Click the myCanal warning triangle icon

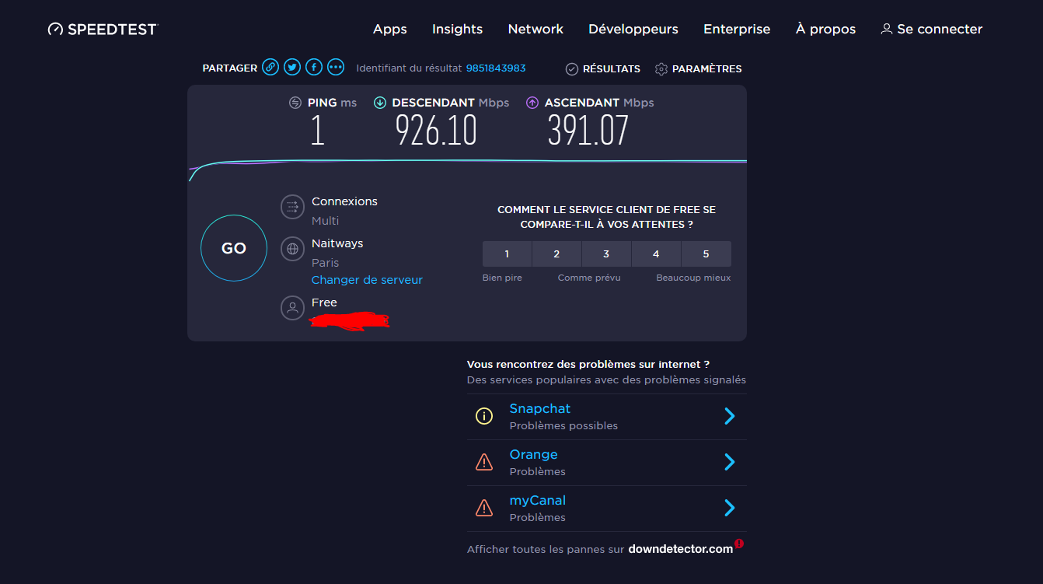(x=484, y=509)
